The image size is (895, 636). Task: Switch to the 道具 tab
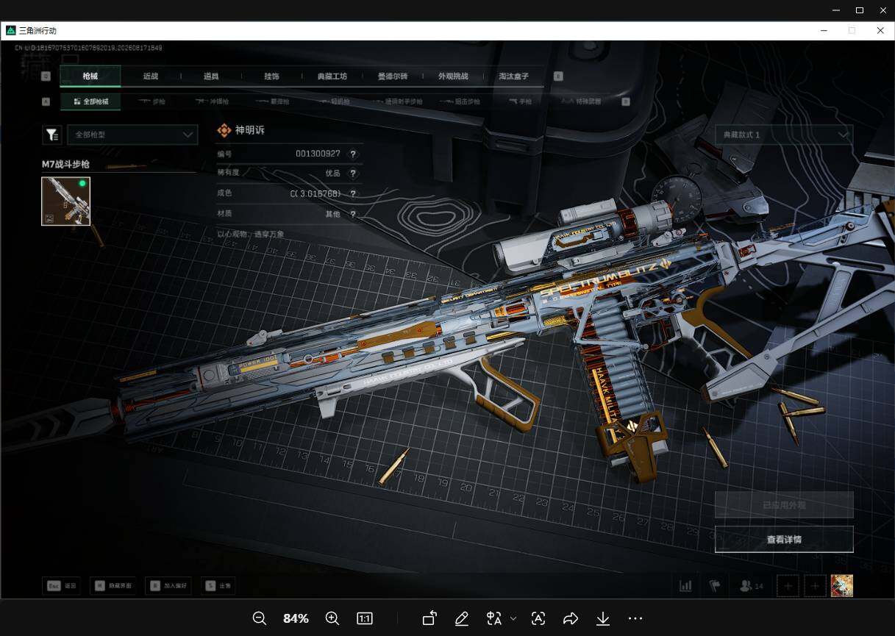pyautogui.click(x=211, y=76)
